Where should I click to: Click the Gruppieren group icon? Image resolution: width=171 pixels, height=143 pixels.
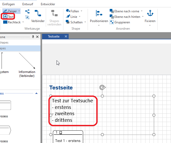point(112,22)
